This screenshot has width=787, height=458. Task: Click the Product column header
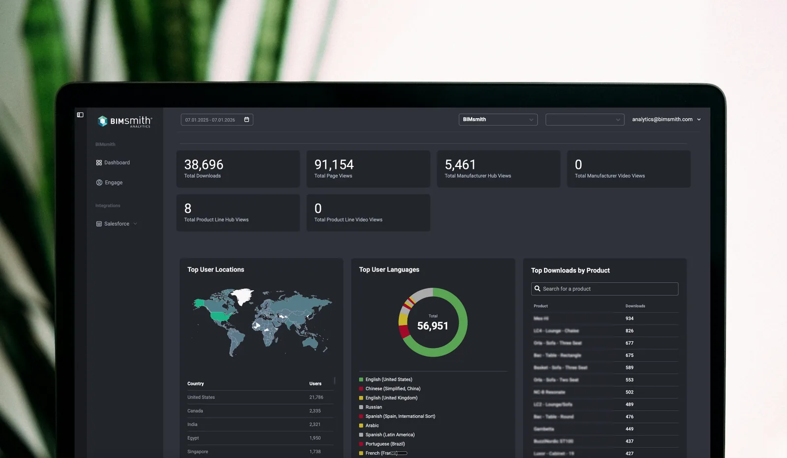pyautogui.click(x=541, y=306)
